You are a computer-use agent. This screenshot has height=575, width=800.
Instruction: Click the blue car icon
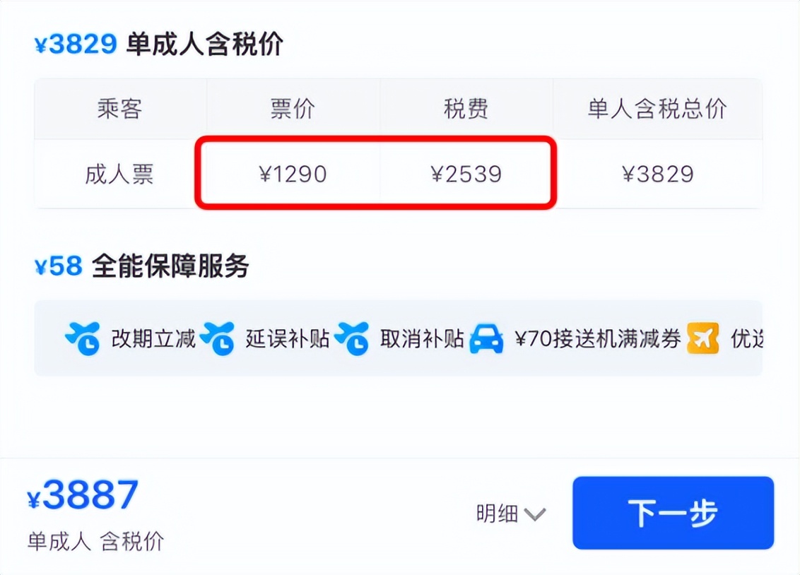point(486,339)
